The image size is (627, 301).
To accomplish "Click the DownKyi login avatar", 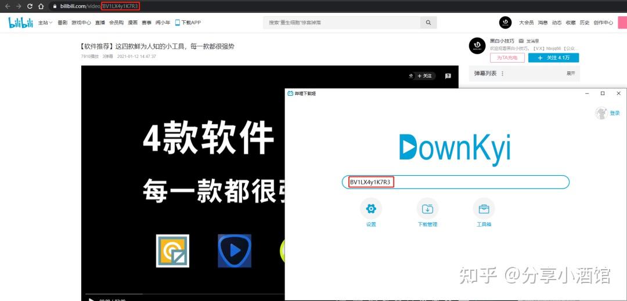I will pos(601,113).
